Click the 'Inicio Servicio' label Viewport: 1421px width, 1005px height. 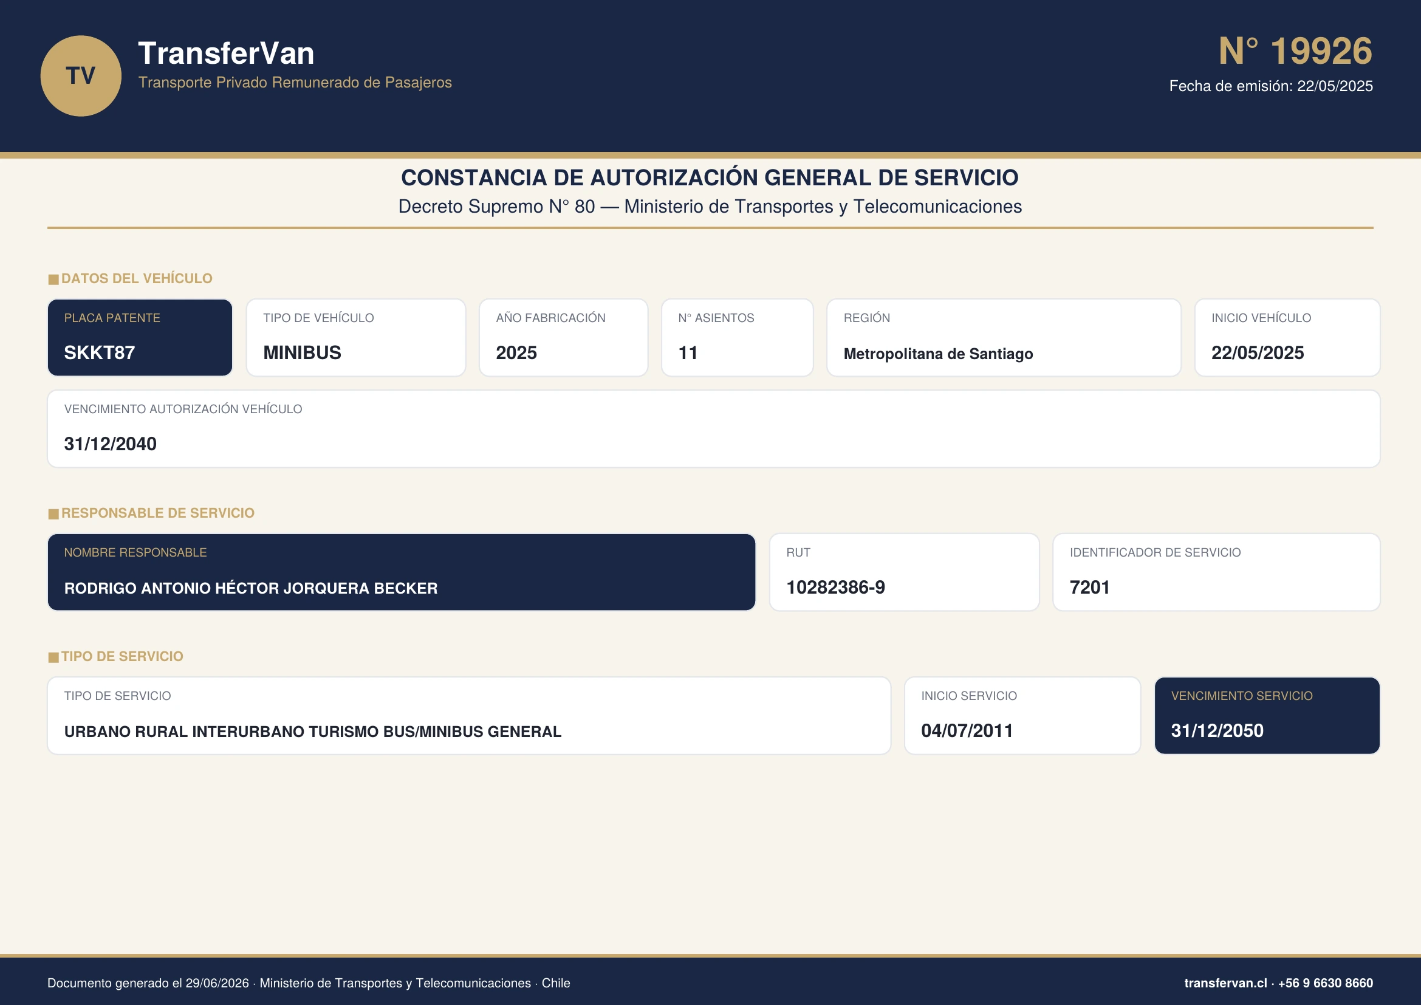point(968,696)
